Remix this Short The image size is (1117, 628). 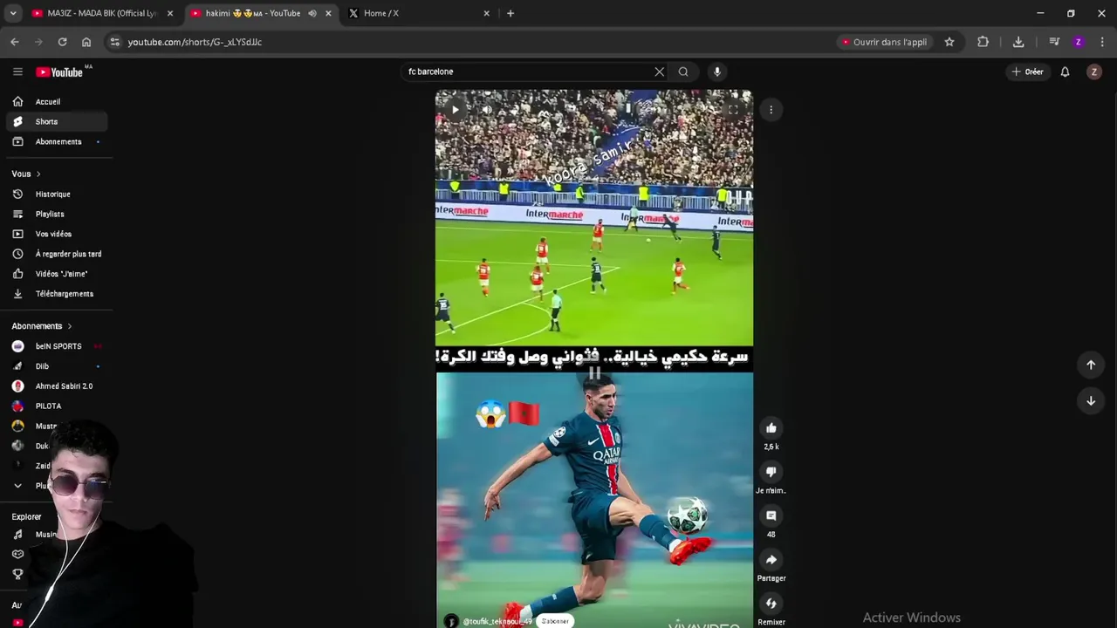point(771,604)
